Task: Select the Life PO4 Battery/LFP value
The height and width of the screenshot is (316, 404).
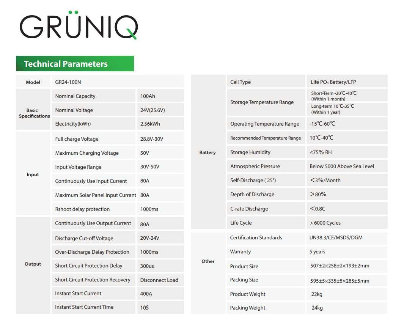Action: pos(333,82)
